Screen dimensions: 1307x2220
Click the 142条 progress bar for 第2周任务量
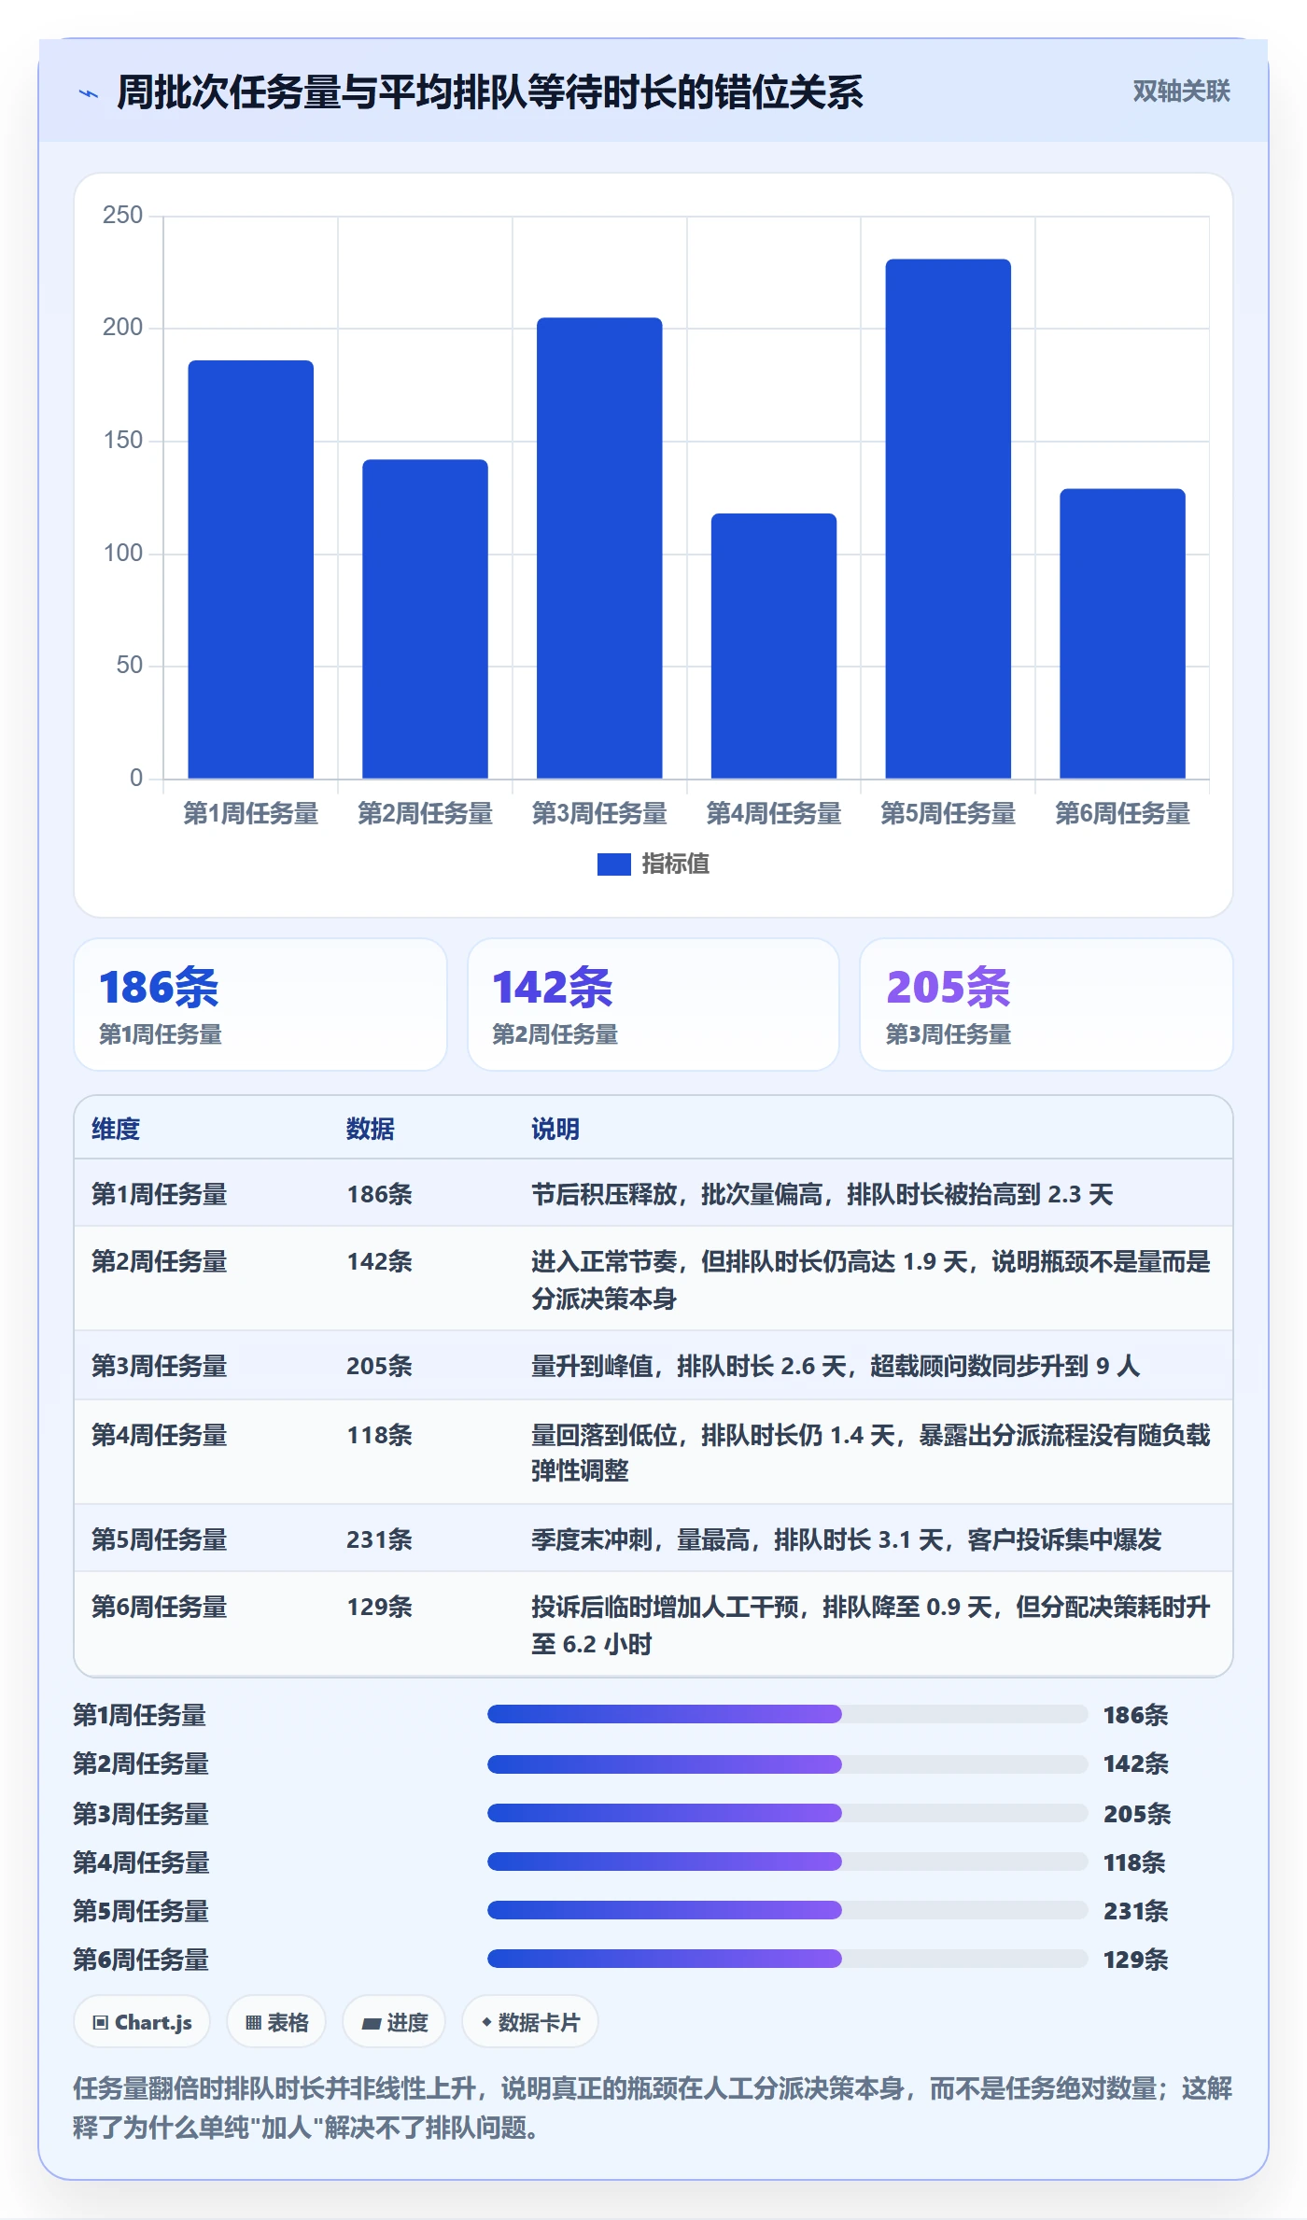787,1763
